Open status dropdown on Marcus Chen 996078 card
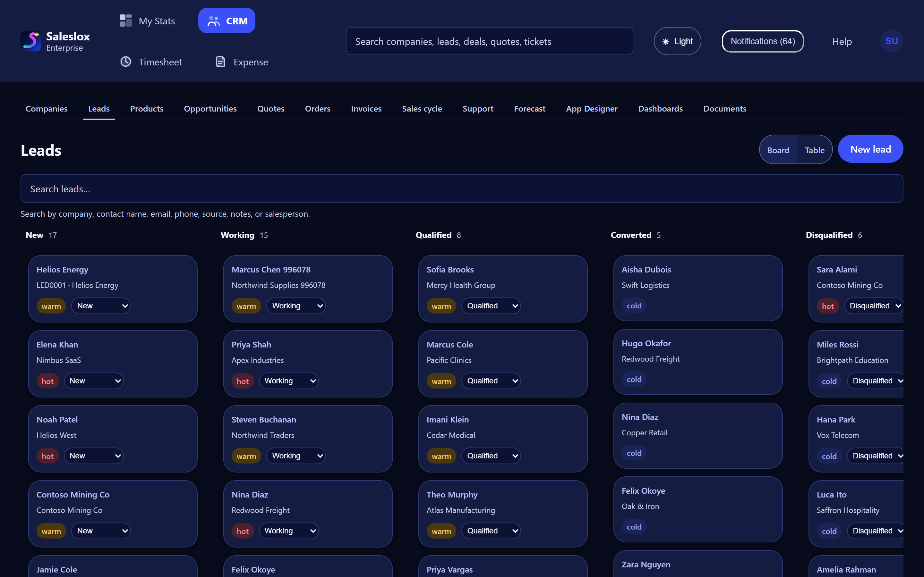Screen dimensions: 924x577 296,306
